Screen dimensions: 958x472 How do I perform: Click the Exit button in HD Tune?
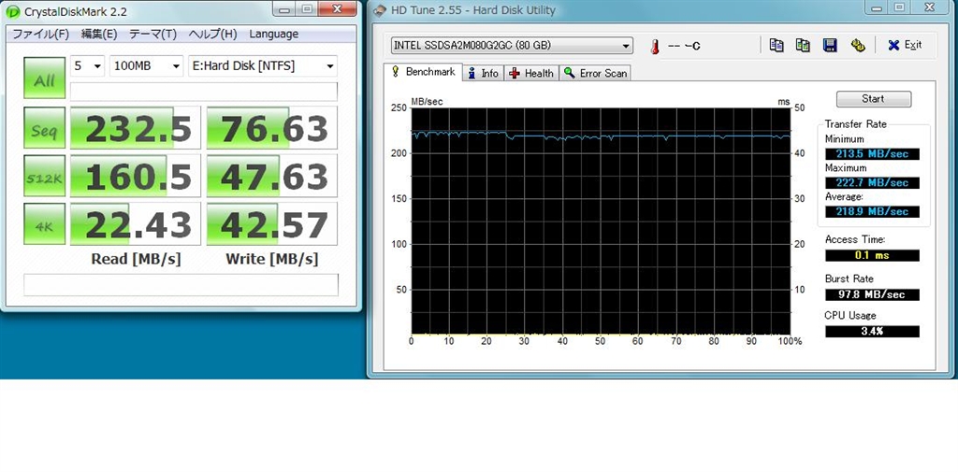(905, 45)
